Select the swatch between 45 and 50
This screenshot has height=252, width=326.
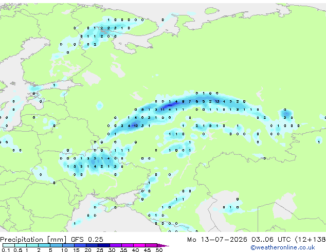[151, 245]
